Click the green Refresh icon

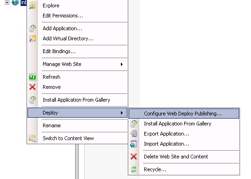[33, 77]
